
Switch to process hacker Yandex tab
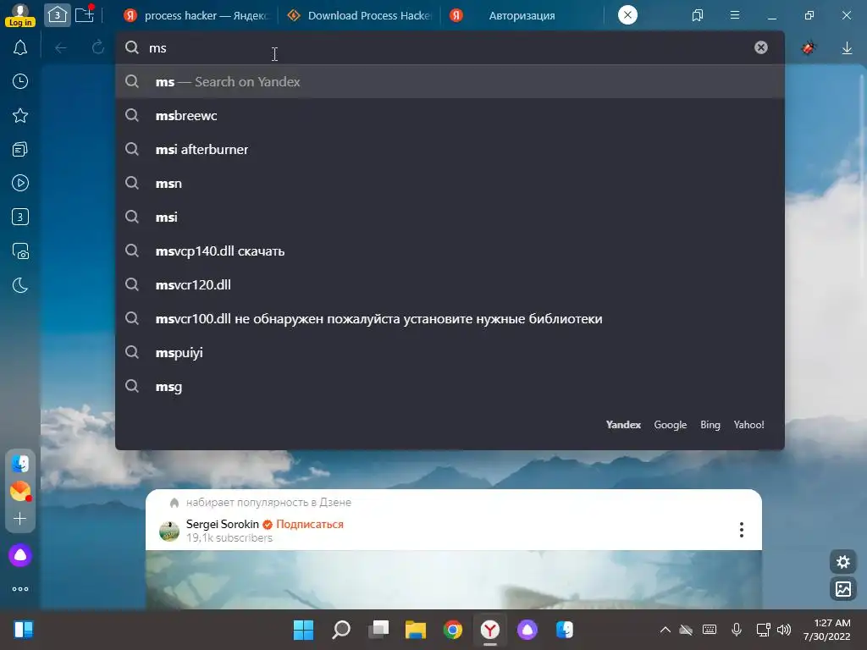coord(196,15)
